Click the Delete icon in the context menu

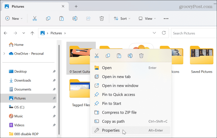click(x=141, y=56)
